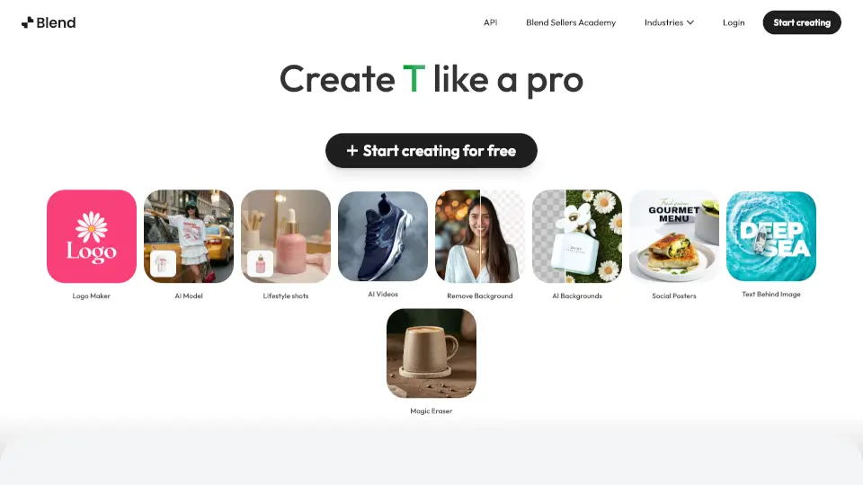Click the chevron next to Industries
This screenshot has width=863, height=485.
click(690, 22)
